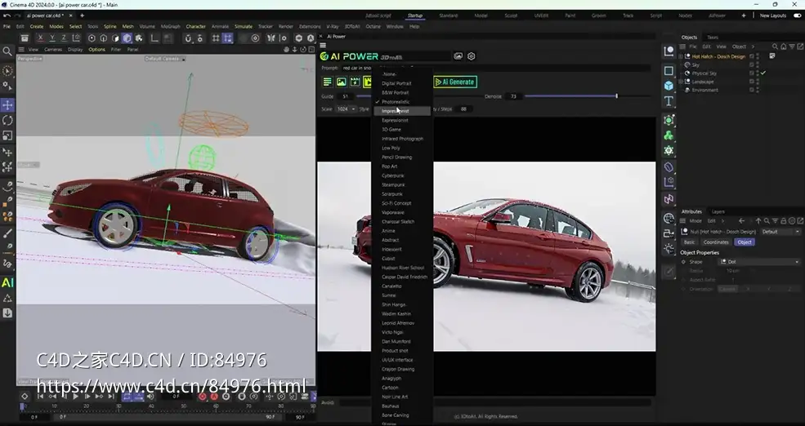Click the text-lines mode icon in AI Power
805x426 pixels.
[328, 82]
